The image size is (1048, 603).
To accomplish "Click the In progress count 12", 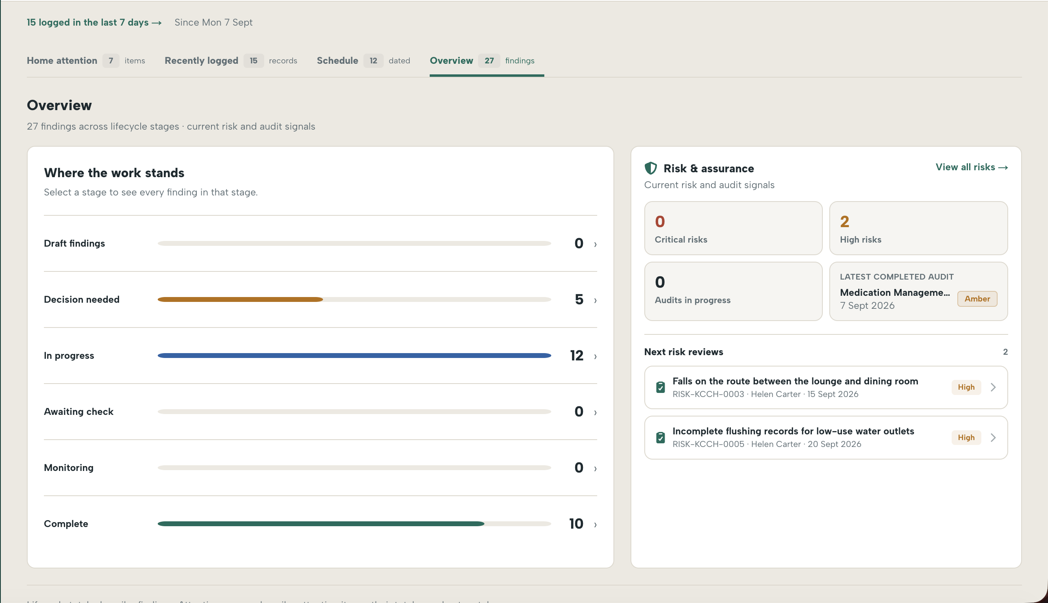I will pos(576,355).
